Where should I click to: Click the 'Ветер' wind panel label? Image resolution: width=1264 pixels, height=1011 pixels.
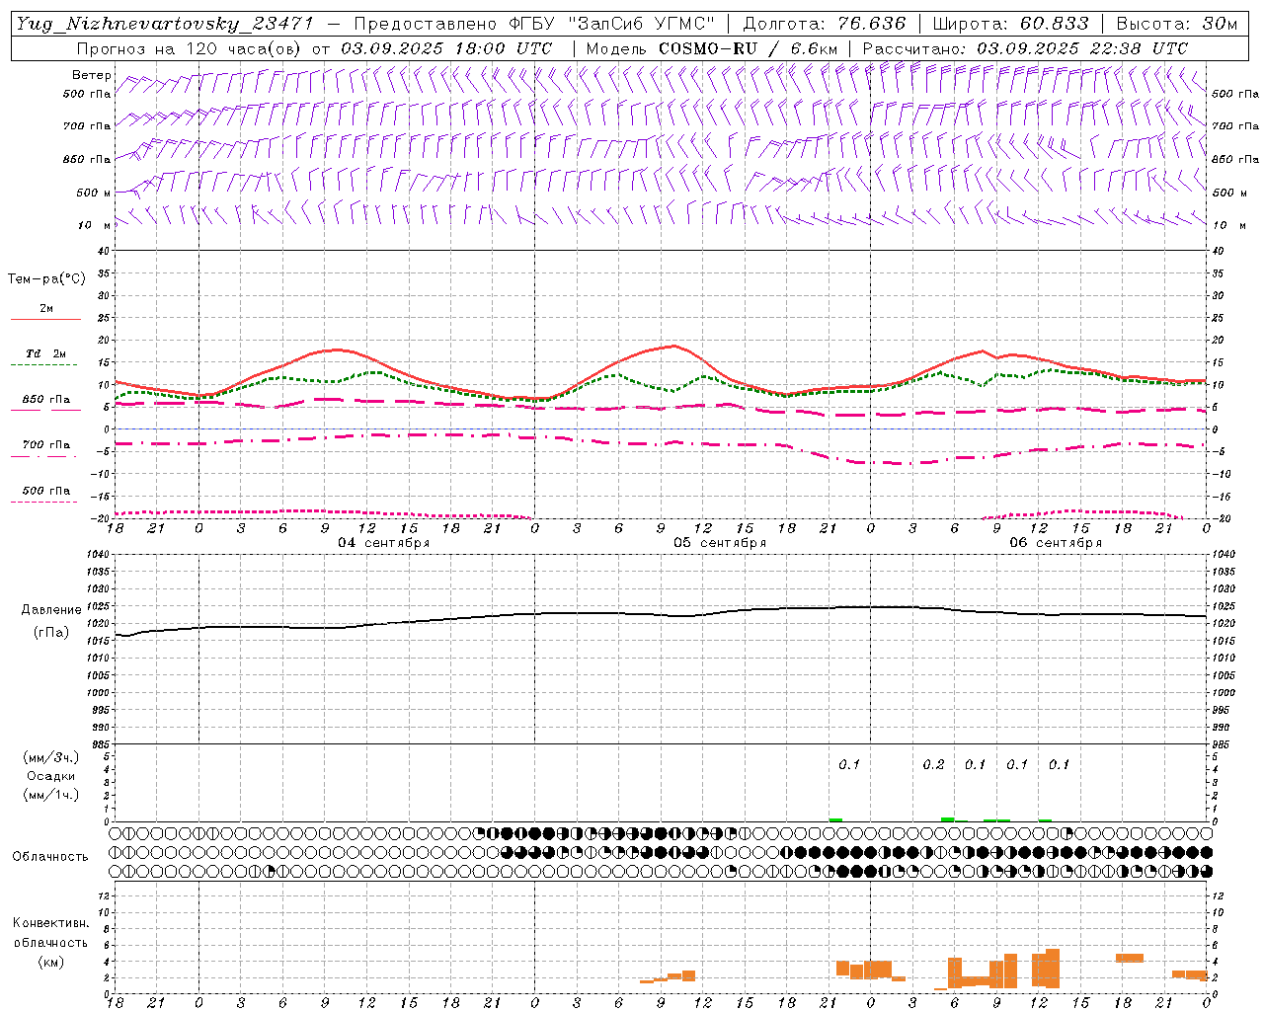92,75
